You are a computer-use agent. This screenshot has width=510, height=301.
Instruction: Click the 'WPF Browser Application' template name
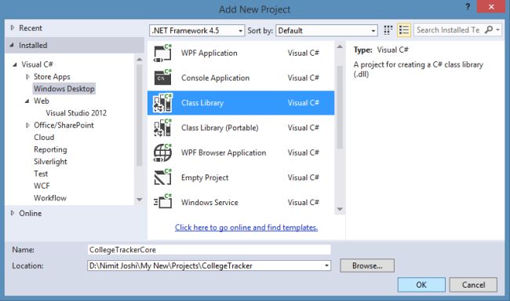pyautogui.click(x=224, y=152)
